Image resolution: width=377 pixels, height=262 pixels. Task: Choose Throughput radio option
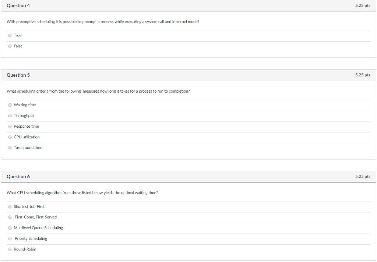[10, 116]
